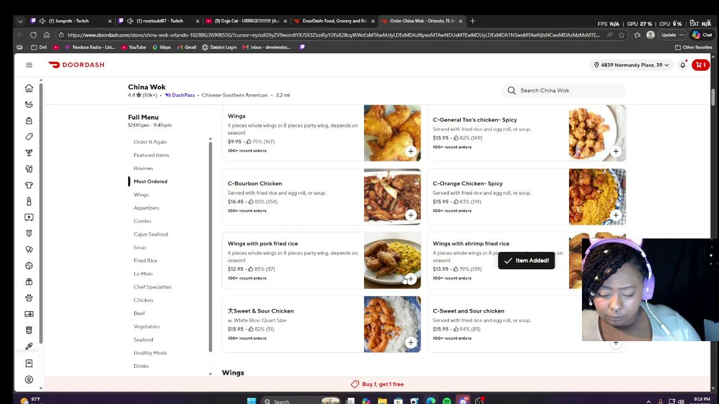This screenshot has height=404, width=719.
Task: Open the Offers tag sidebar icon
Action: pyautogui.click(x=29, y=136)
